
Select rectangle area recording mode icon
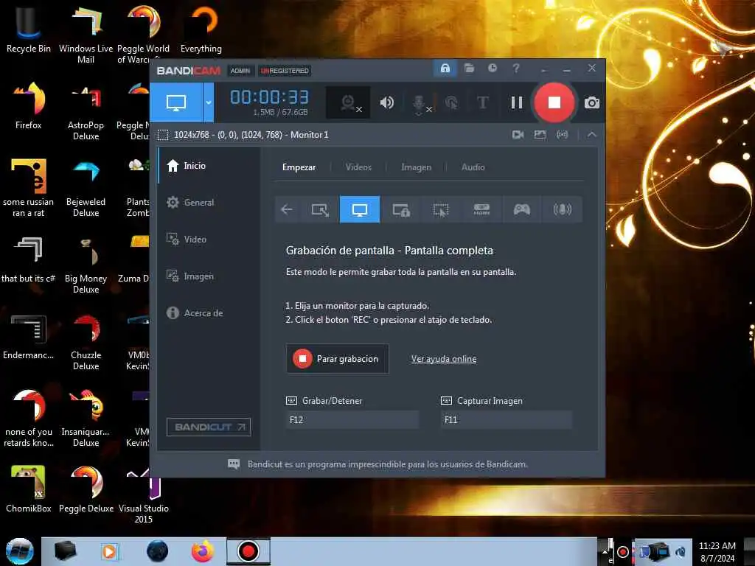(320, 209)
